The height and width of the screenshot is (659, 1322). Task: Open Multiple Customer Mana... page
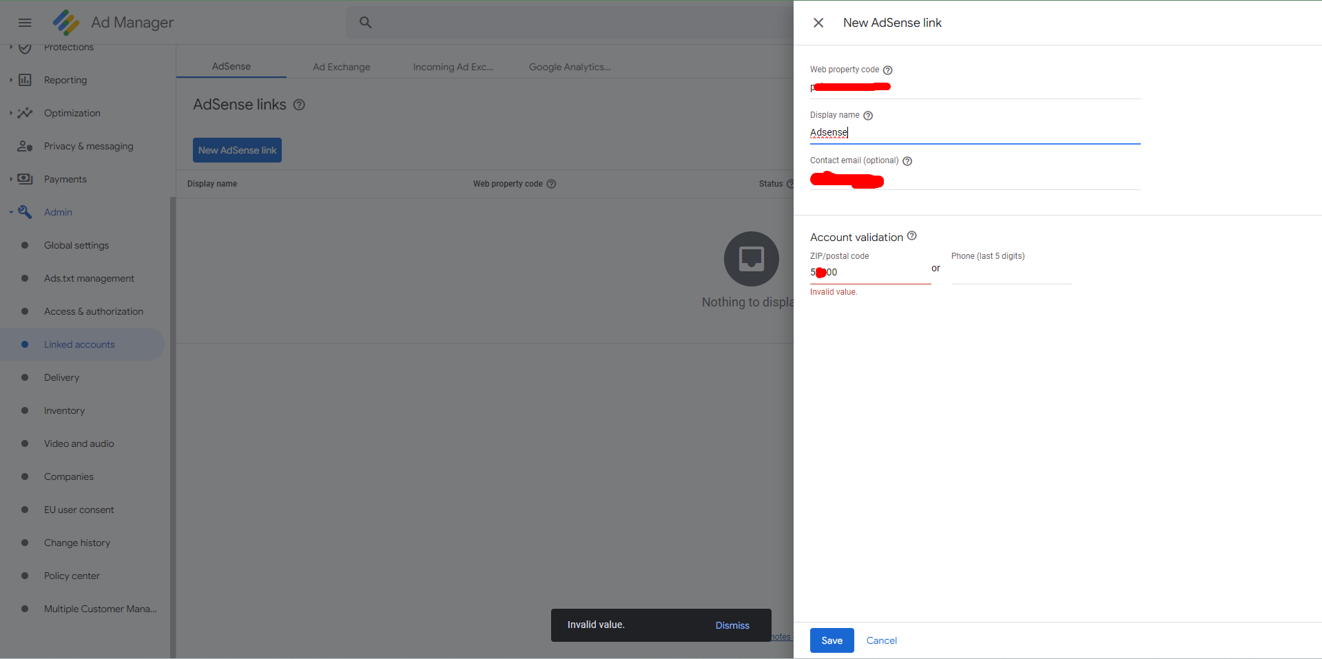pos(101,609)
